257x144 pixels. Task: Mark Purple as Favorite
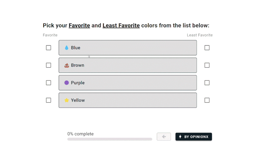pos(48,83)
